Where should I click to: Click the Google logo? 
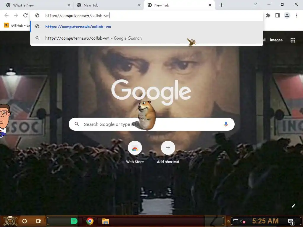click(151, 92)
